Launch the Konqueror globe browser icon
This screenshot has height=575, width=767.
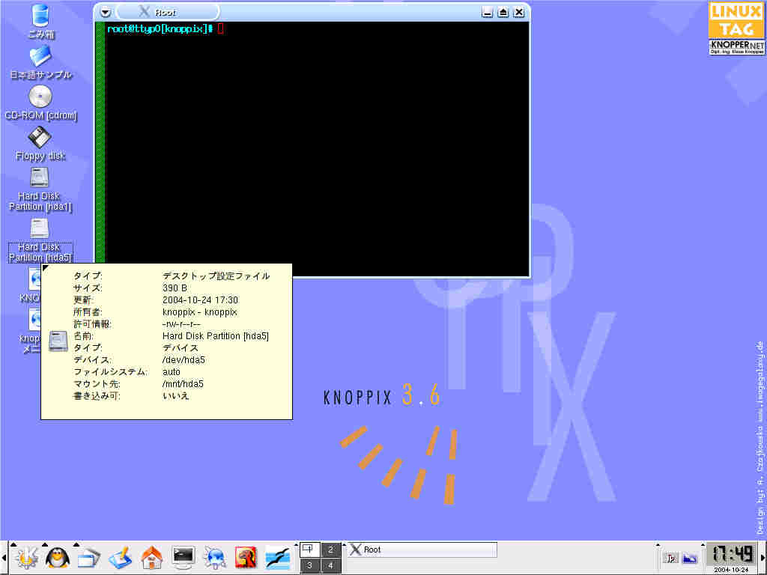[215, 559]
